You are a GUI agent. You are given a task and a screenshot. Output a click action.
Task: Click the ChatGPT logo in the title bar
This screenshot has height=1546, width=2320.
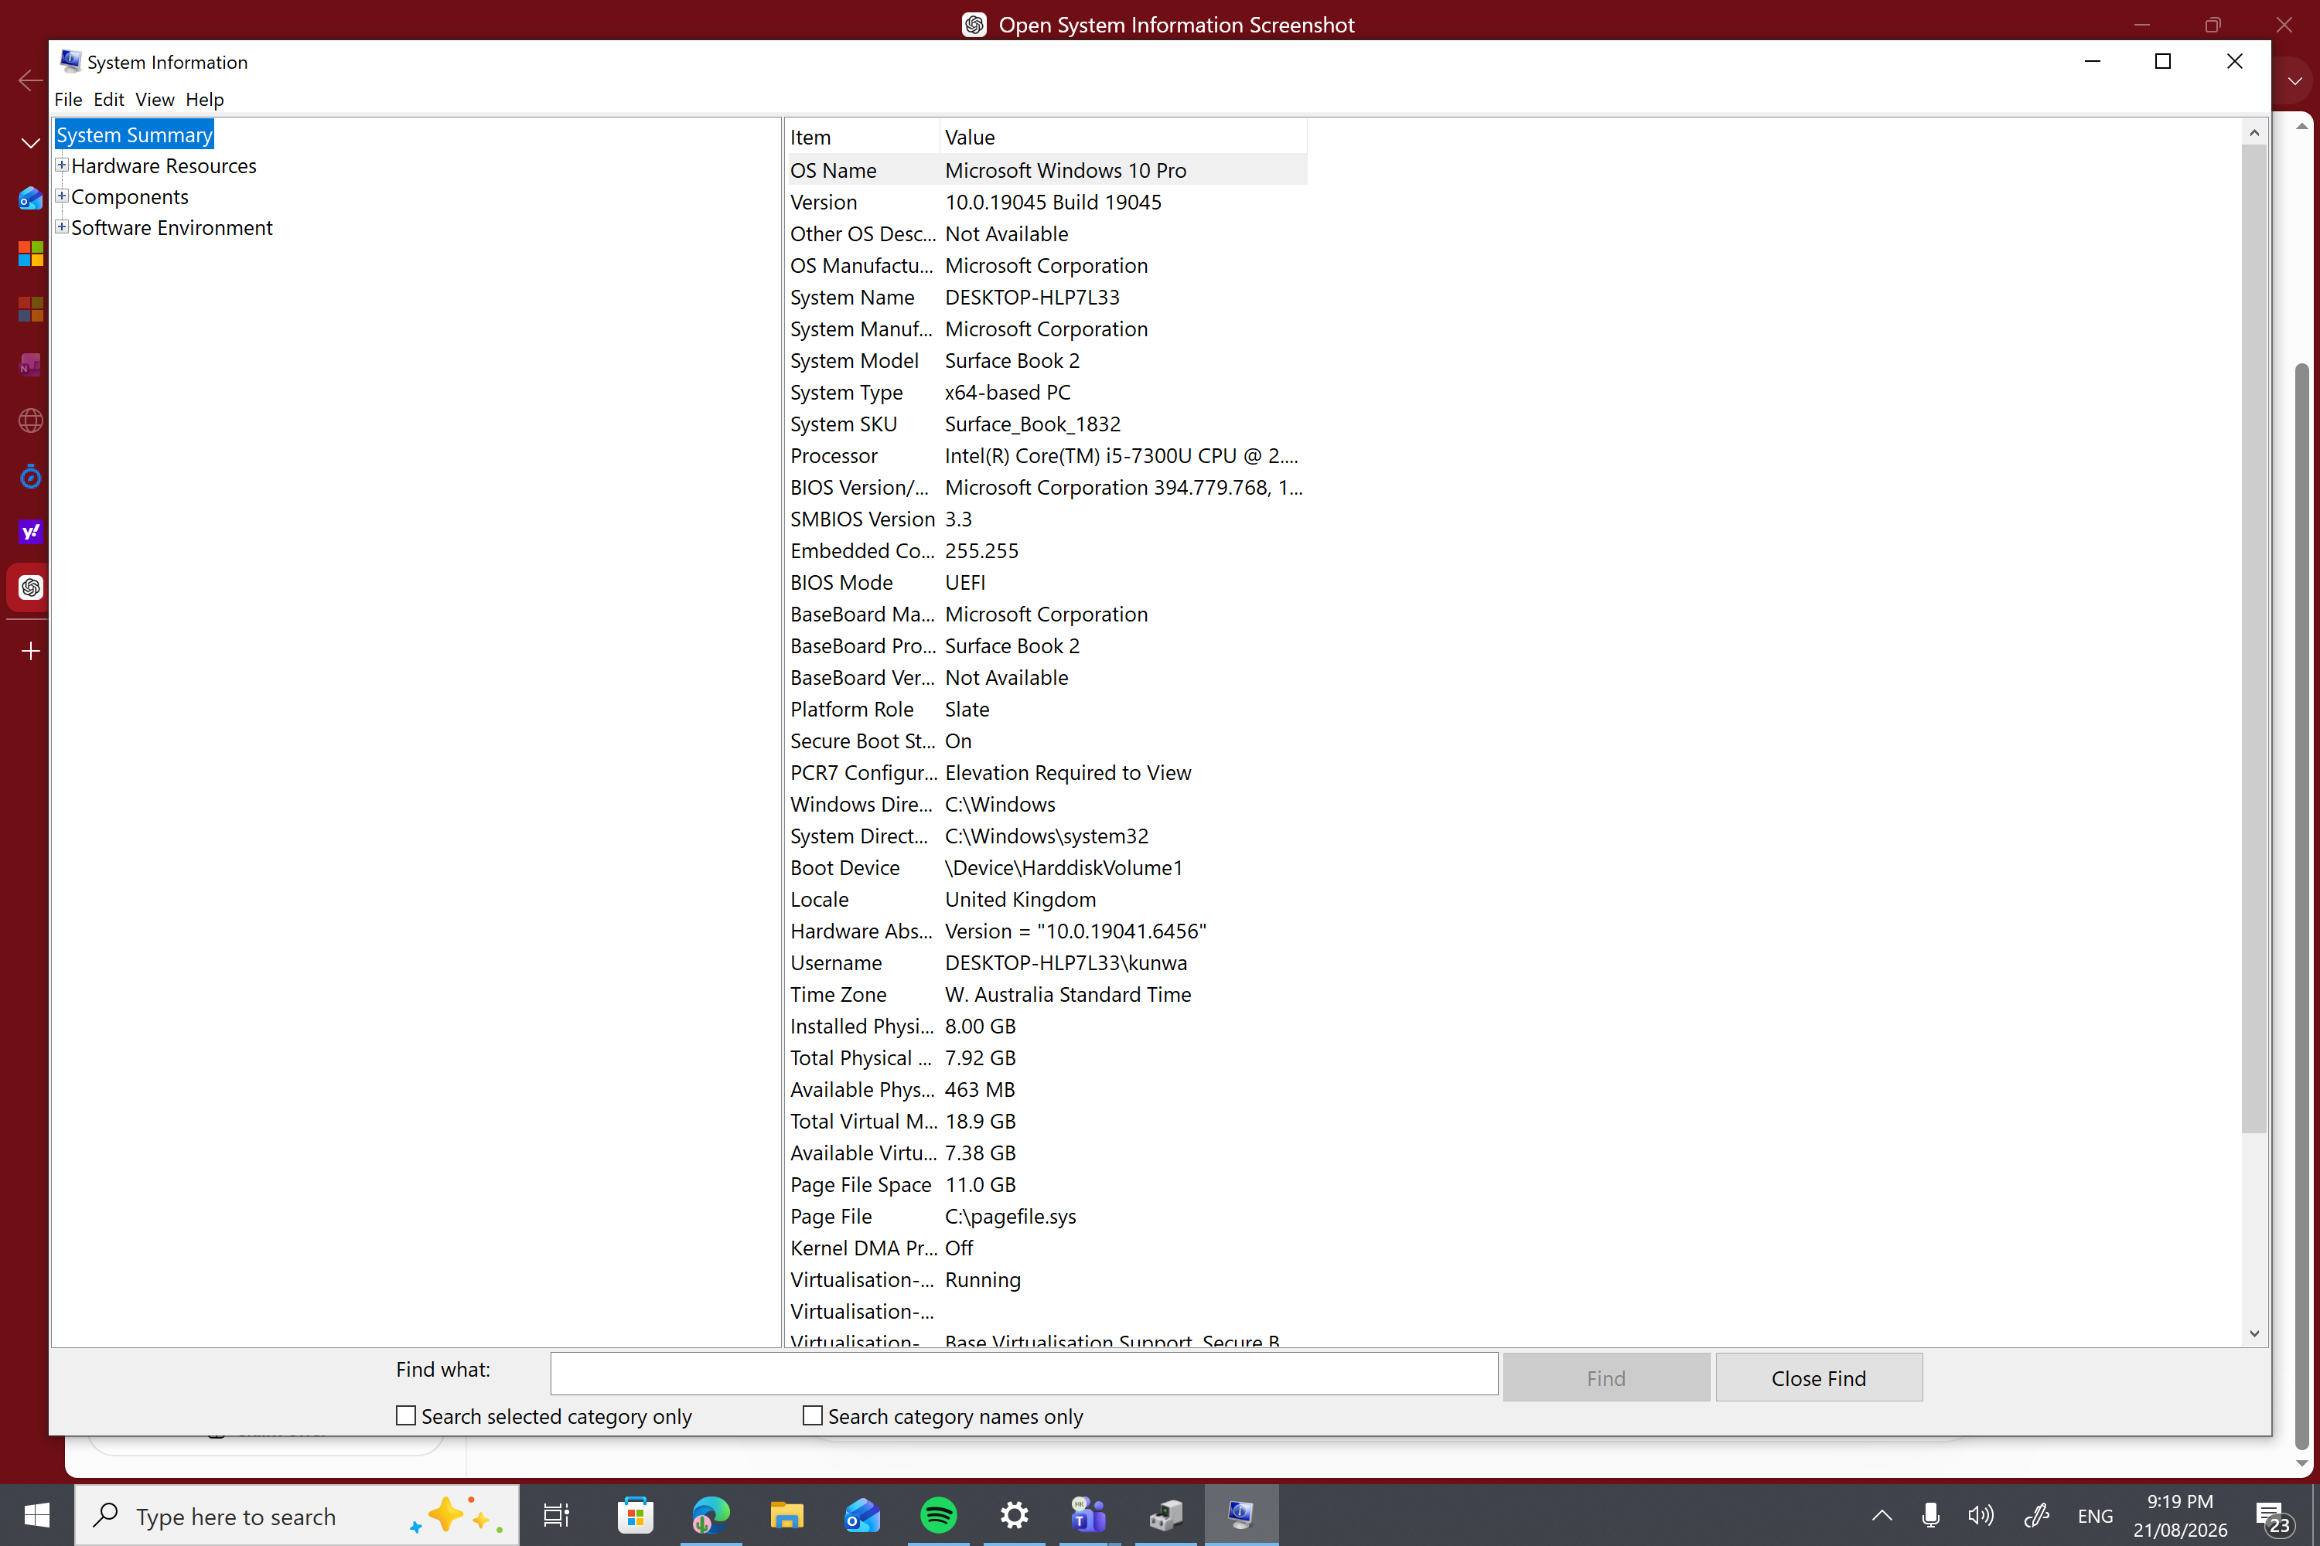click(974, 25)
